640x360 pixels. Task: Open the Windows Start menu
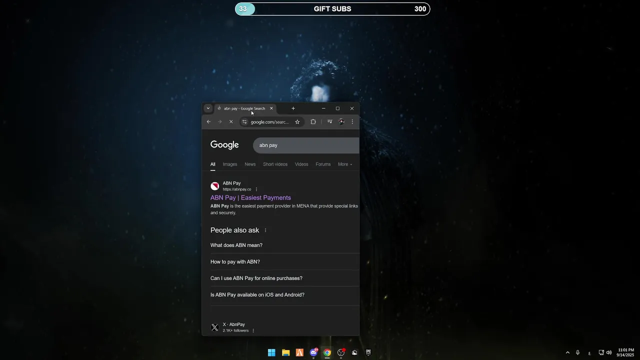click(x=271, y=352)
